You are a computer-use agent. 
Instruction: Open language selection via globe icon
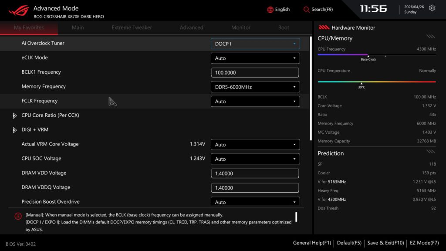coord(270,10)
